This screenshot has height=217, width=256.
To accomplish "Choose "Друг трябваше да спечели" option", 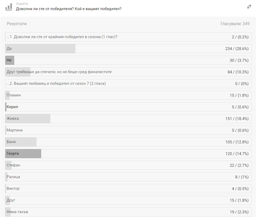I will coord(128,72).
